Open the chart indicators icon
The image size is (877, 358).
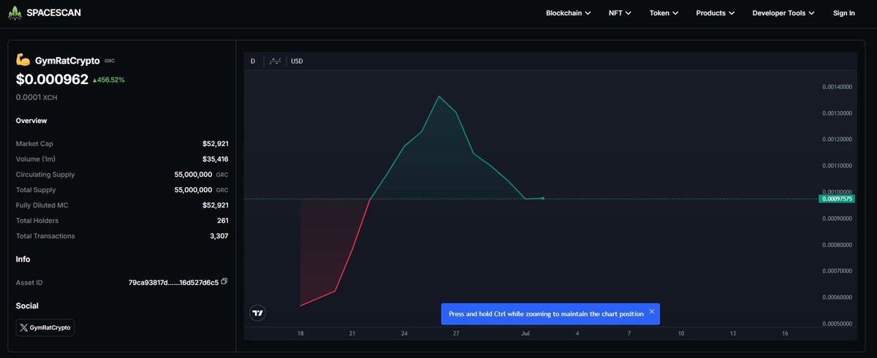[x=275, y=61]
